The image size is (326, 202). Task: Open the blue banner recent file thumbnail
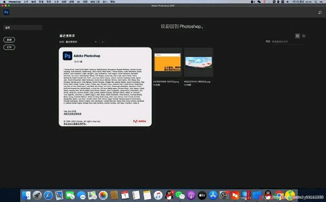click(198, 63)
